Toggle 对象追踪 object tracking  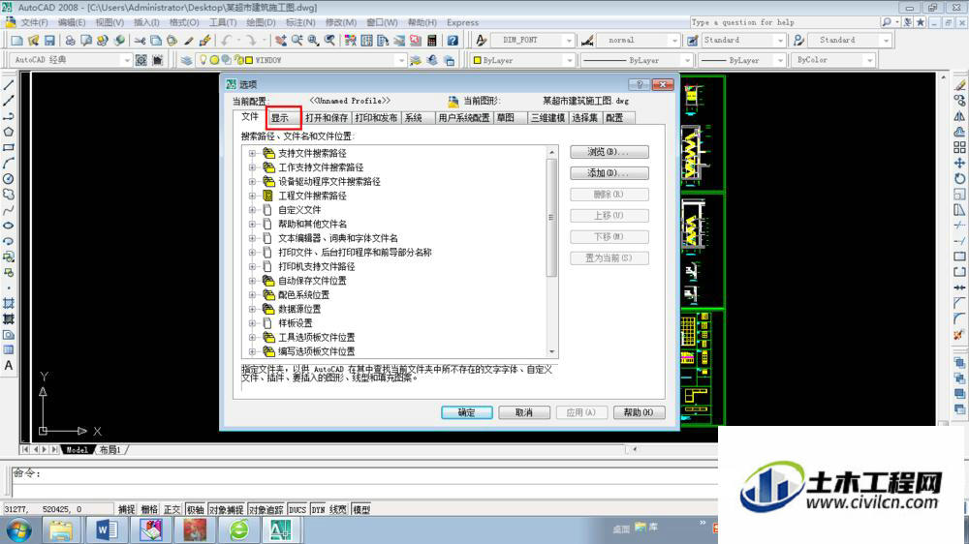coord(266,509)
